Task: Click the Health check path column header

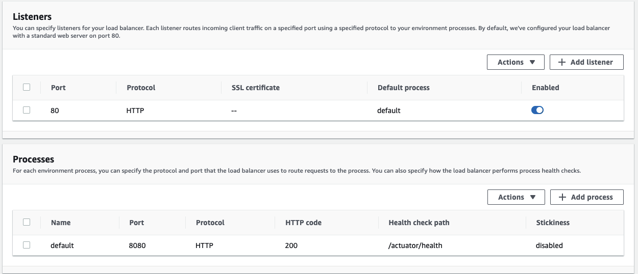Action: click(x=419, y=223)
